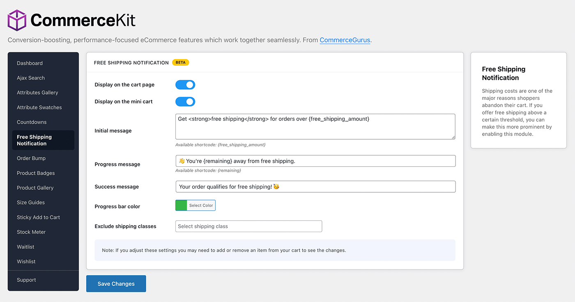
Task: Focus the Initial message textarea
Action: click(x=315, y=127)
